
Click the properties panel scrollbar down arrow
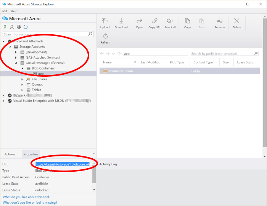coord(94,190)
